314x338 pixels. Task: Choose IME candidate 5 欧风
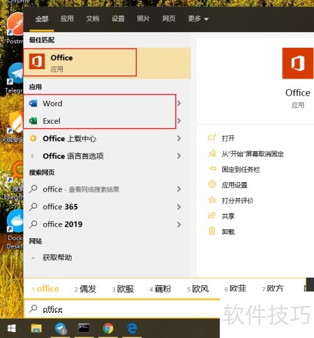coord(198,289)
